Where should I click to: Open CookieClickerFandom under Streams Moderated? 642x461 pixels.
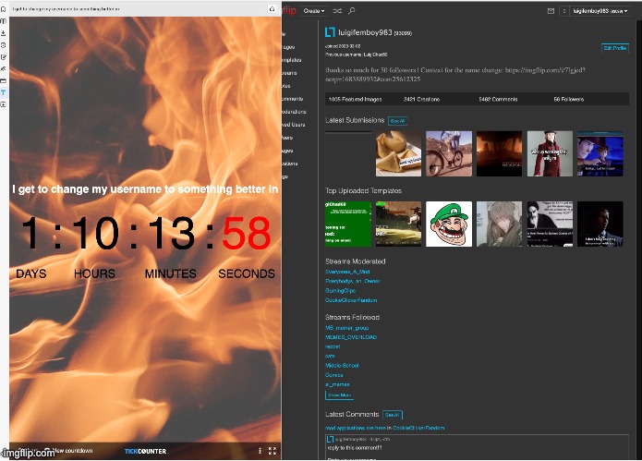[x=351, y=300]
